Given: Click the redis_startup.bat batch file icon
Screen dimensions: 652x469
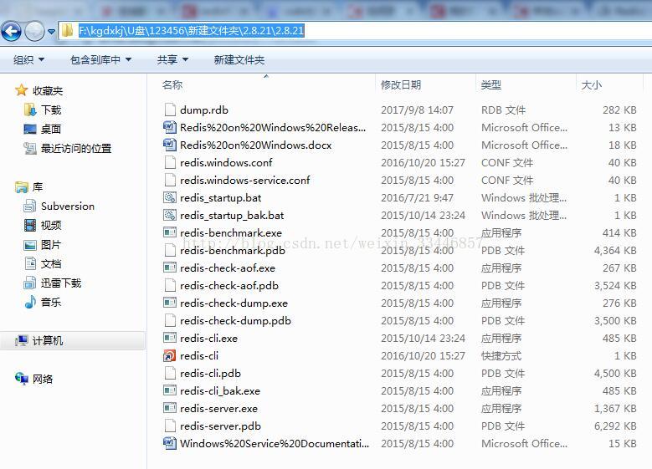Looking at the screenshot, I should (170, 198).
